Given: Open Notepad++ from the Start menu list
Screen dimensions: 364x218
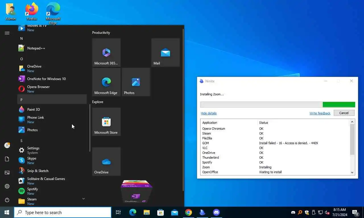Looking at the screenshot, I should click(x=52, y=48).
